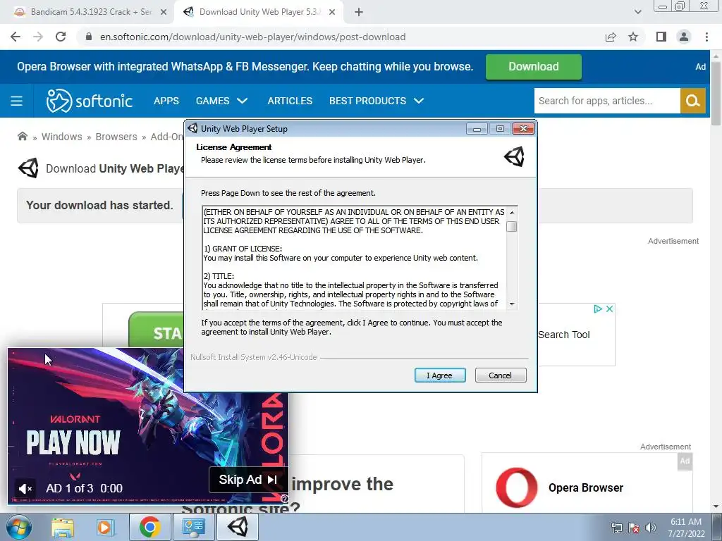Image resolution: width=722 pixels, height=541 pixels.
Task: Click I Agree in Unity setup
Action: [440, 375]
